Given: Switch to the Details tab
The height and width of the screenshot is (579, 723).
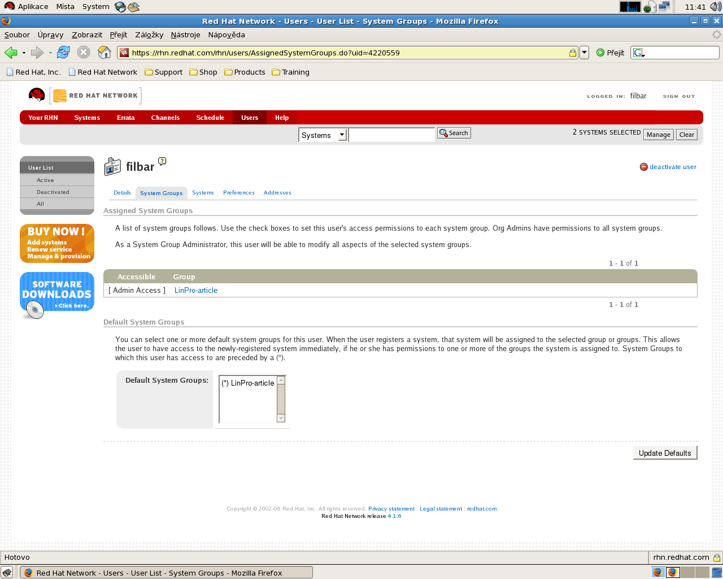Looking at the screenshot, I should 122,193.
